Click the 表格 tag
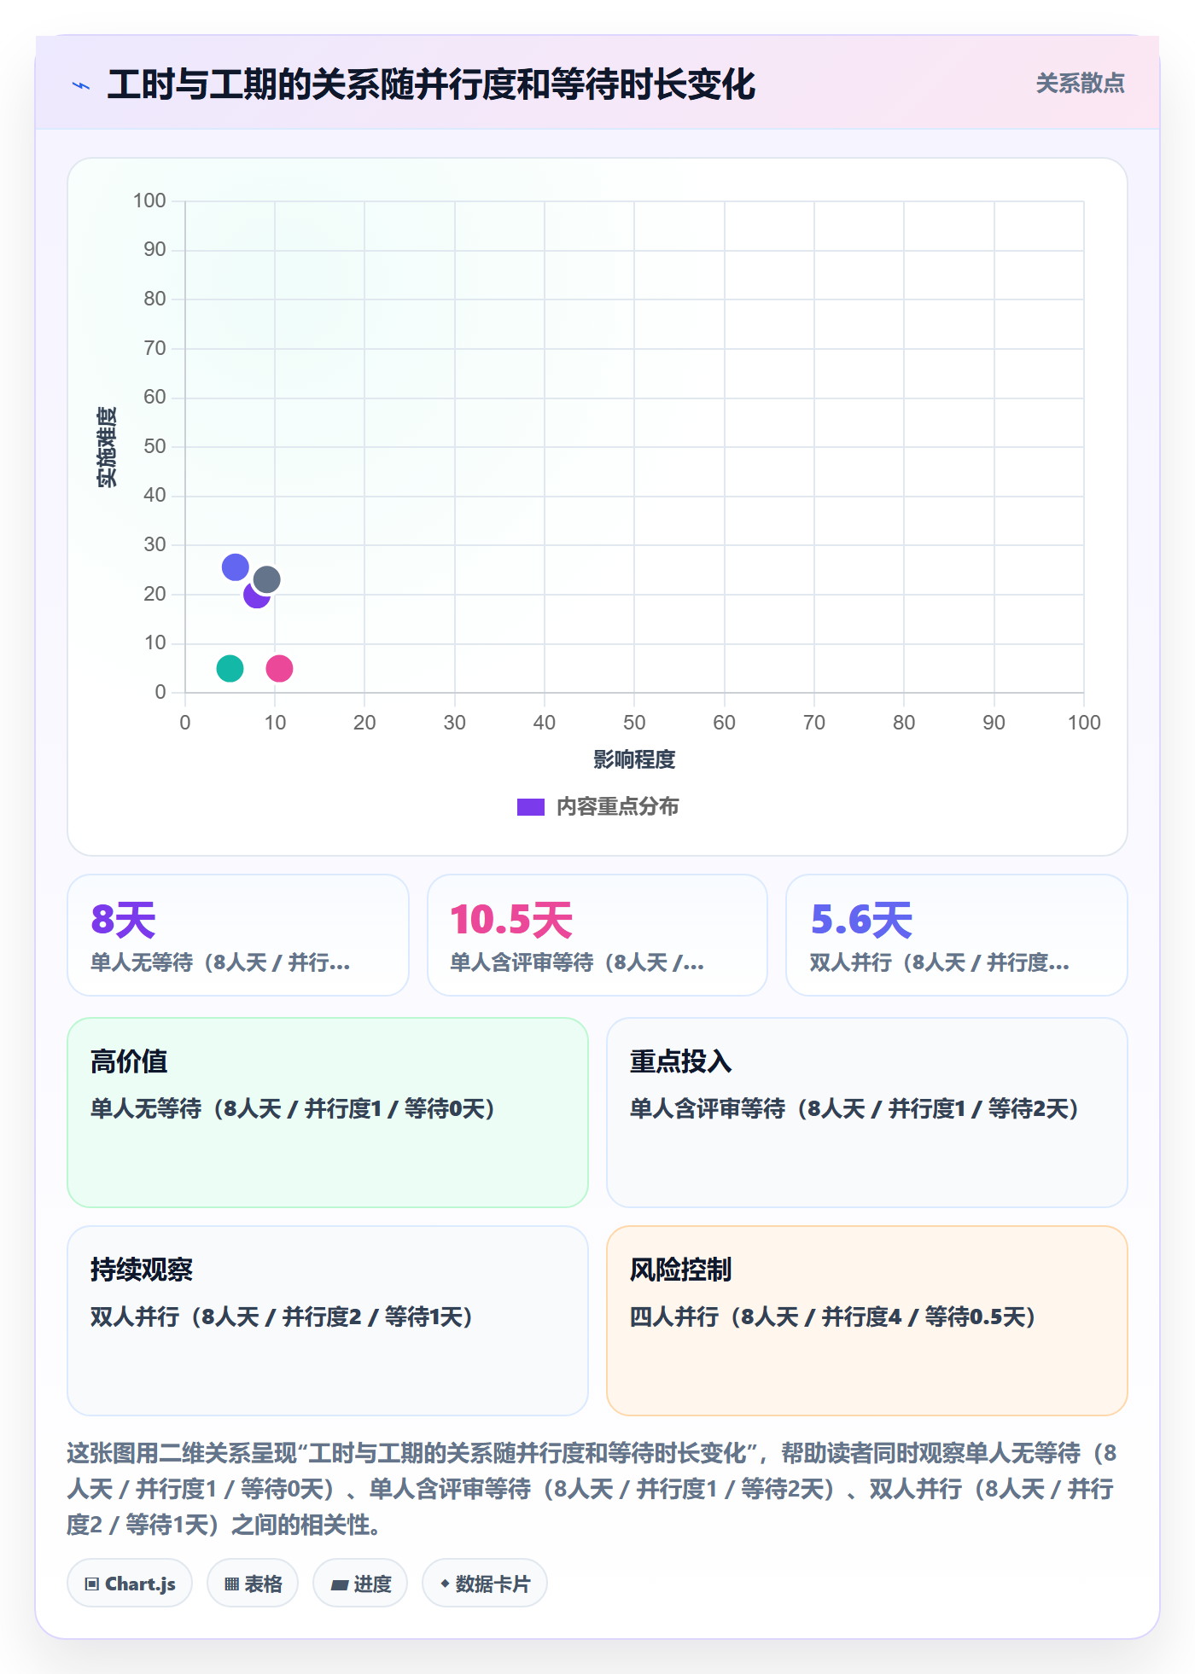This screenshot has height=1674, width=1195. click(x=253, y=1584)
